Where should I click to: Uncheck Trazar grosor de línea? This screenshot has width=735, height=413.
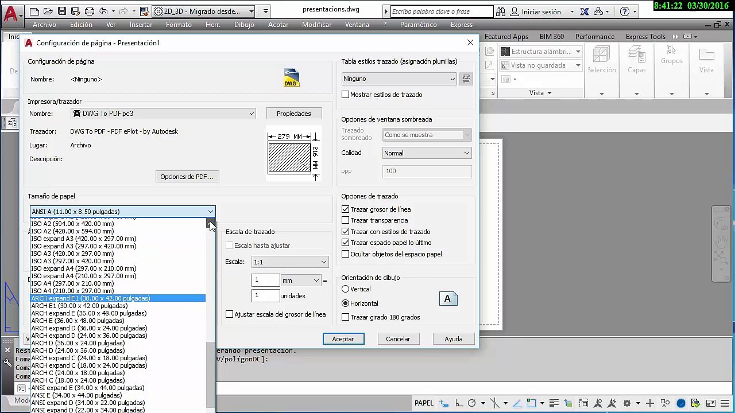[346, 209]
